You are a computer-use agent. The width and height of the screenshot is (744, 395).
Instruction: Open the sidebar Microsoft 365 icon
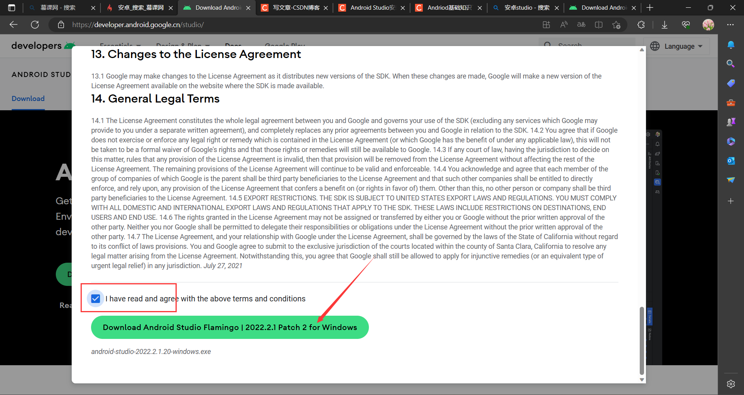(731, 141)
